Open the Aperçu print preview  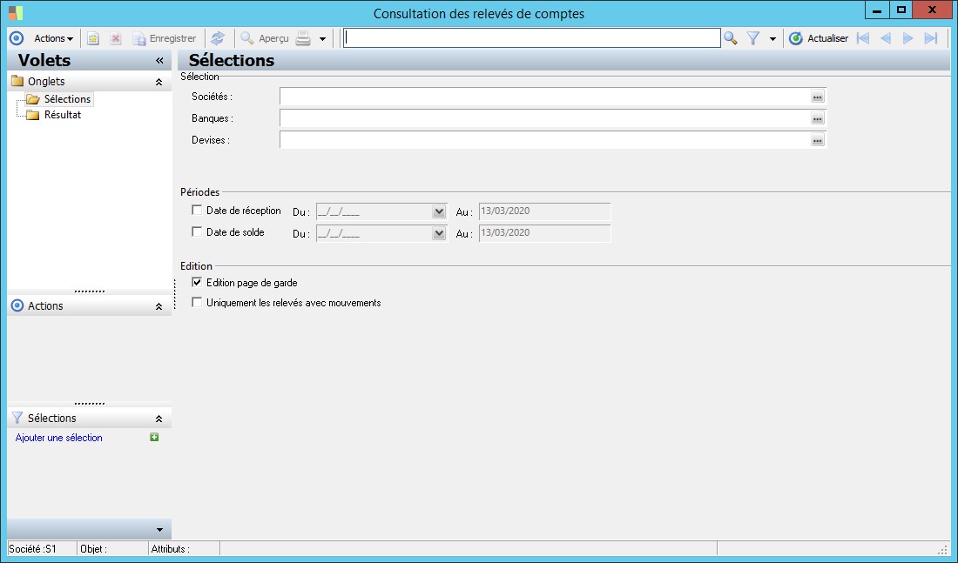[265, 38]
